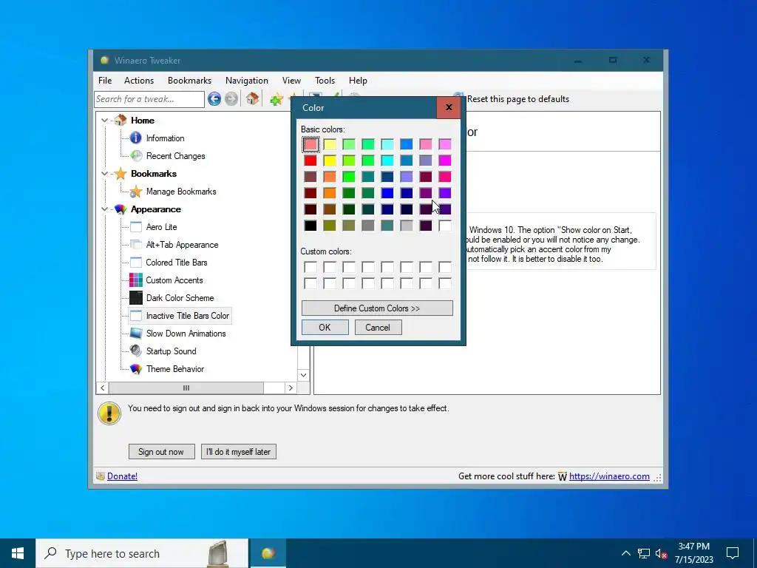
Task: Confirm the Color dialog with OK
Action: 325,328
